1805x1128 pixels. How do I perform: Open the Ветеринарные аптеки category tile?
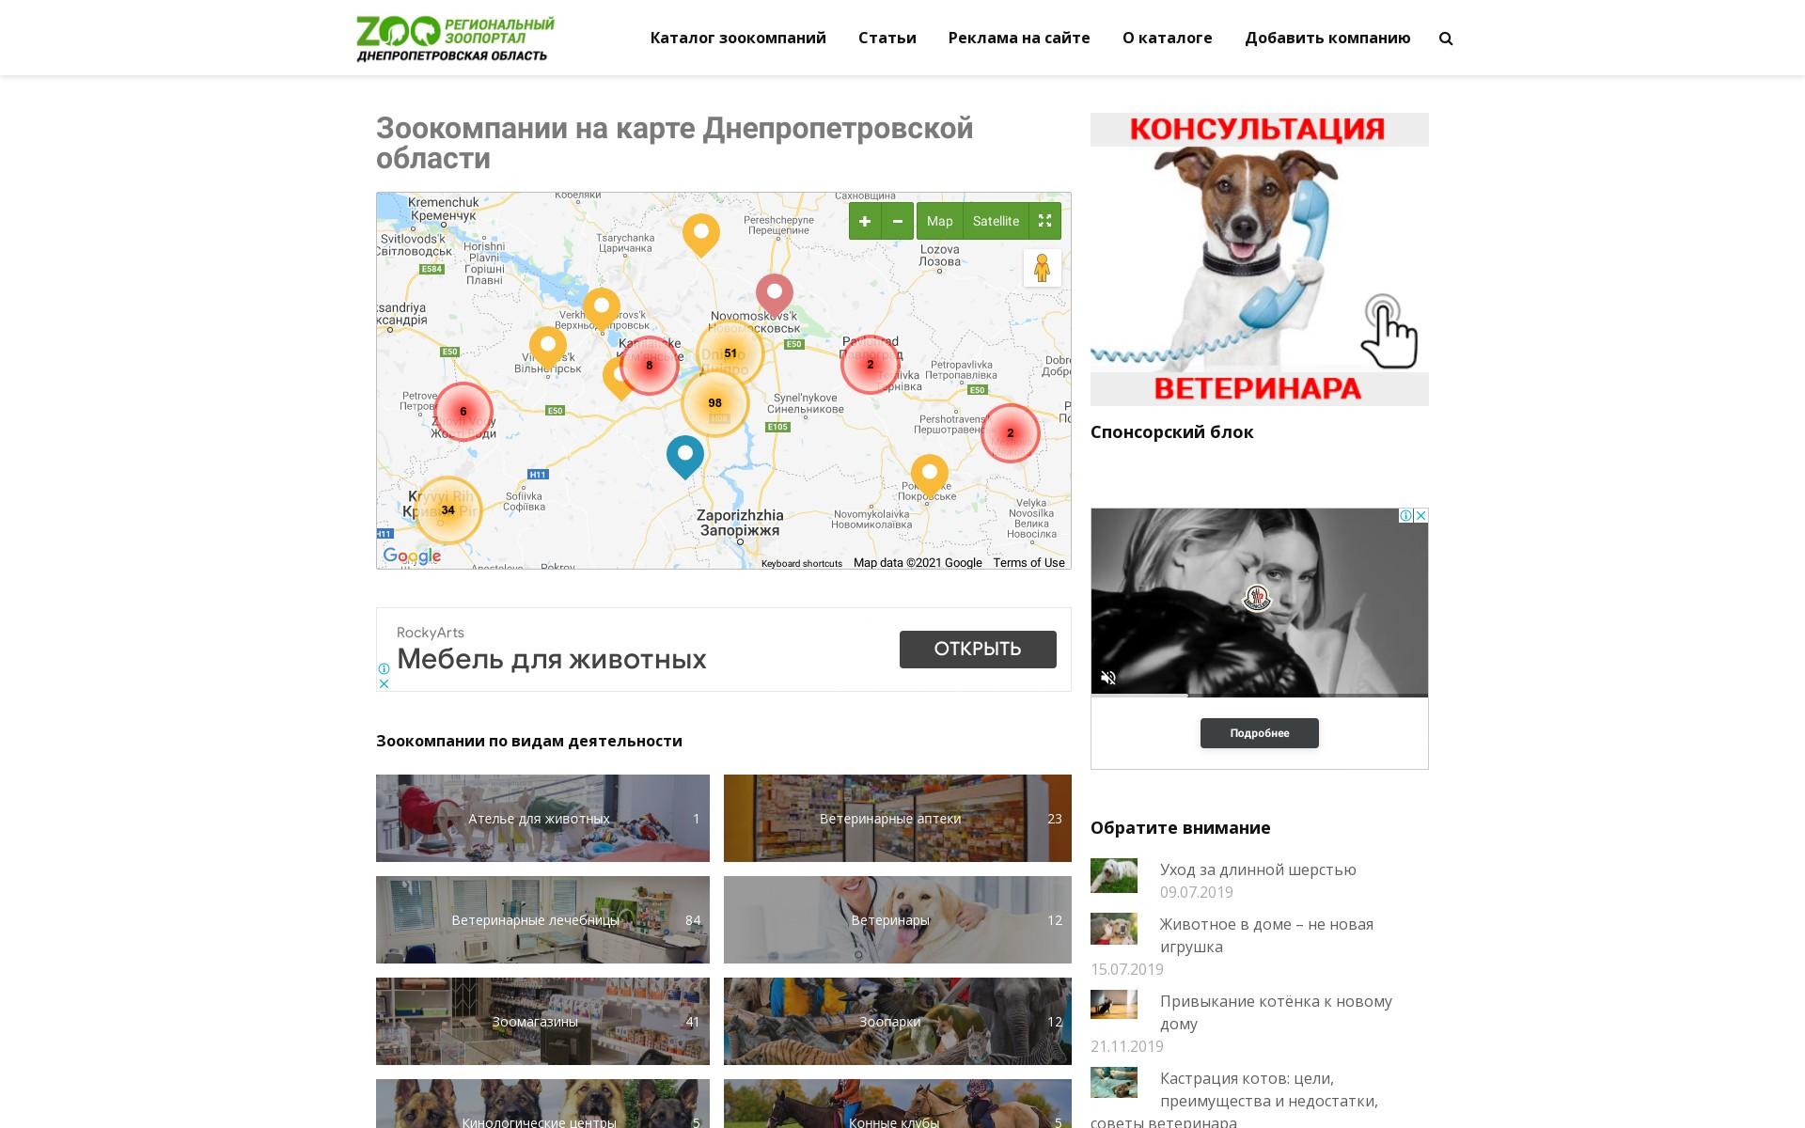pos(898,818)
